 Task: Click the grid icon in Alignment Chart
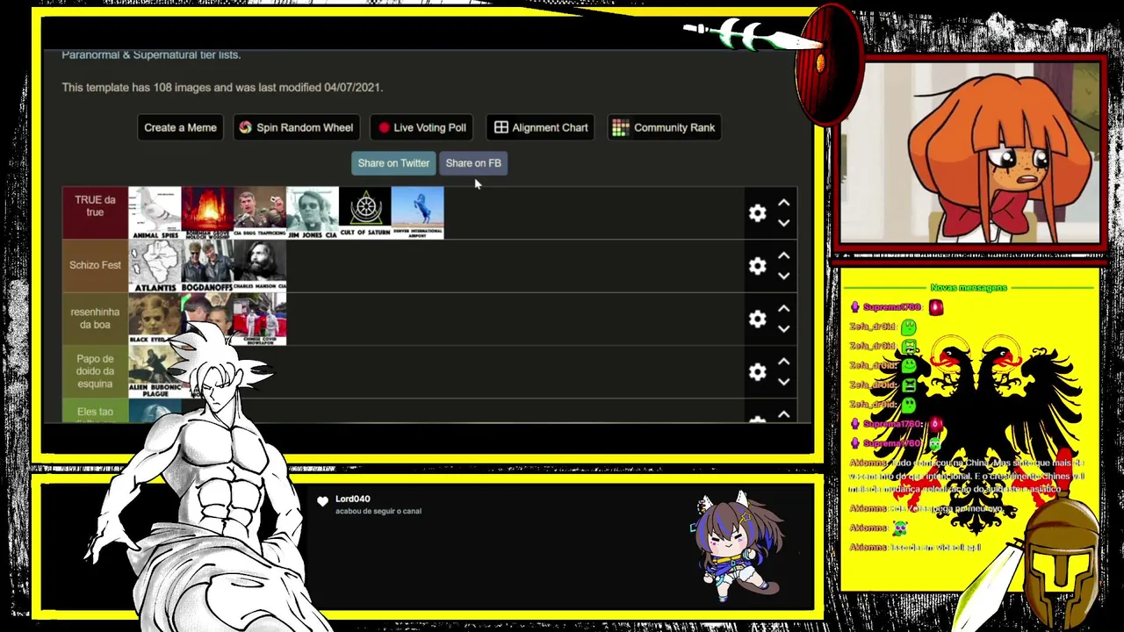click(x=501, y=127)
